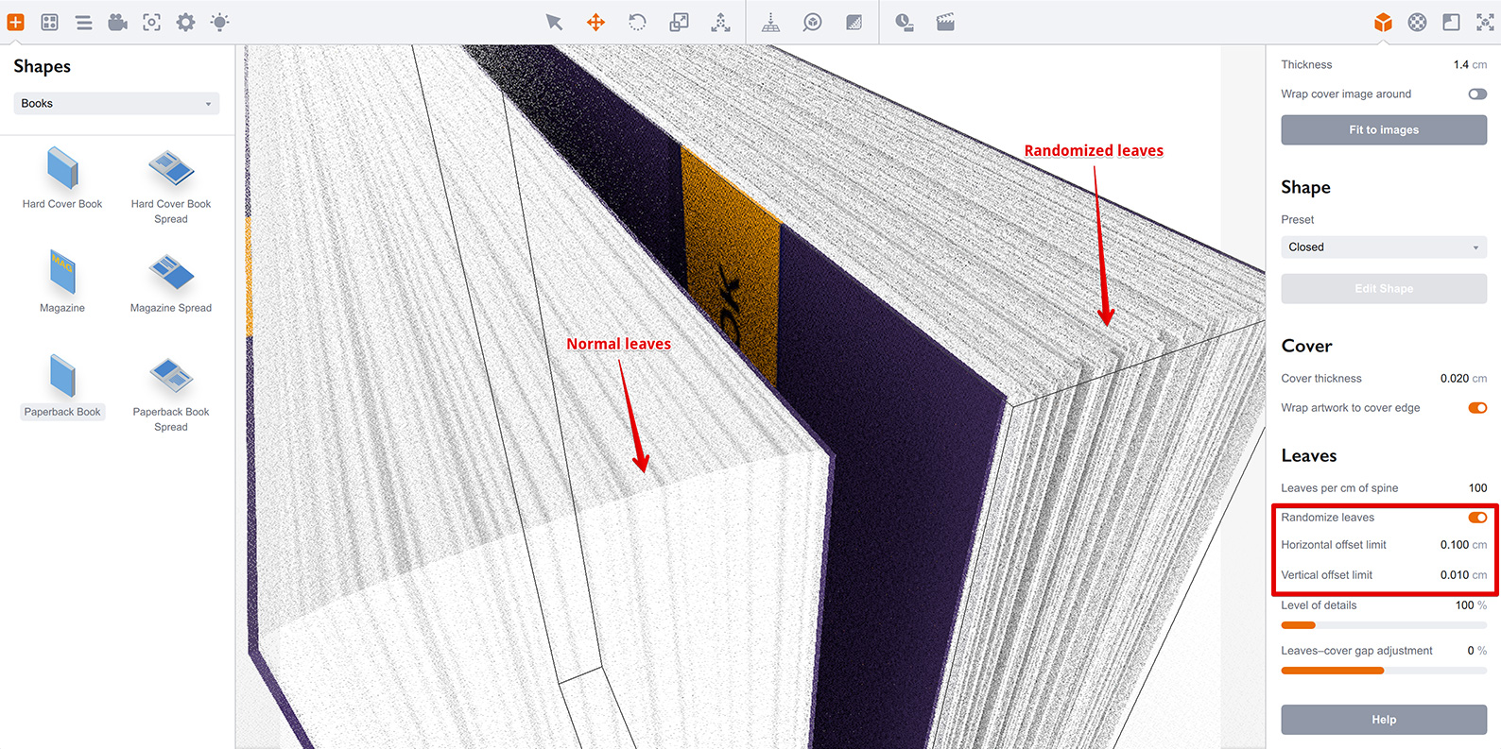Screen dimensions: 1501x749
Task: Add a Paperback Book Spread shape
Action: coord(171,393)
